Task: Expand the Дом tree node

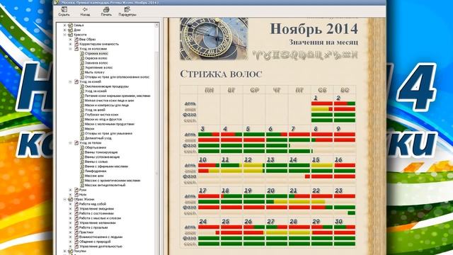Action: click(64, 30)
